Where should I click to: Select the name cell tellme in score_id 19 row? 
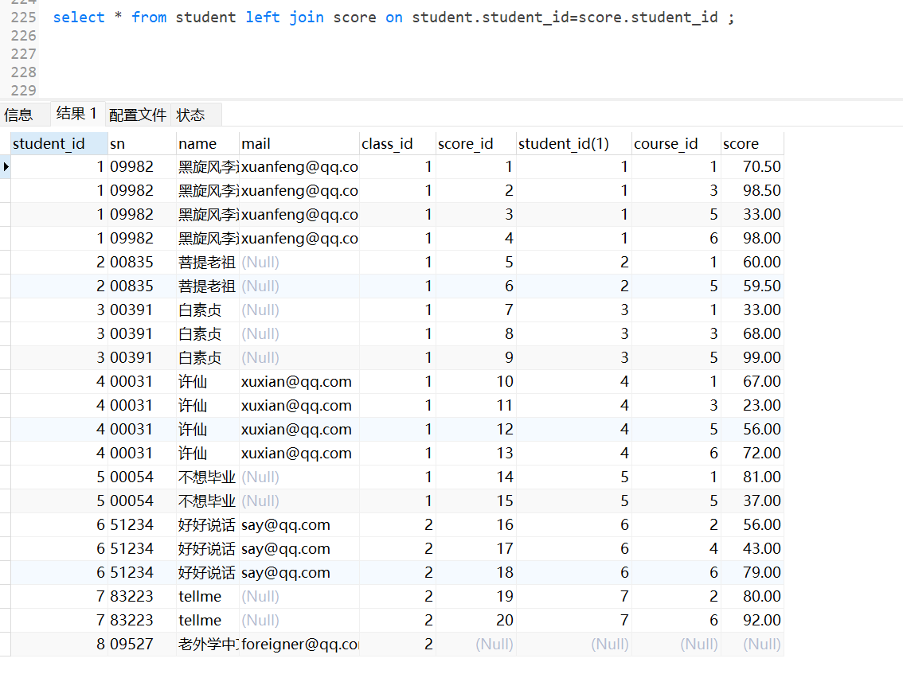[207, 596]
